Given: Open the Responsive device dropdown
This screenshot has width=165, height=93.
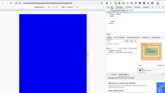Looking at the screenshot, I should (x=39, y=7).
